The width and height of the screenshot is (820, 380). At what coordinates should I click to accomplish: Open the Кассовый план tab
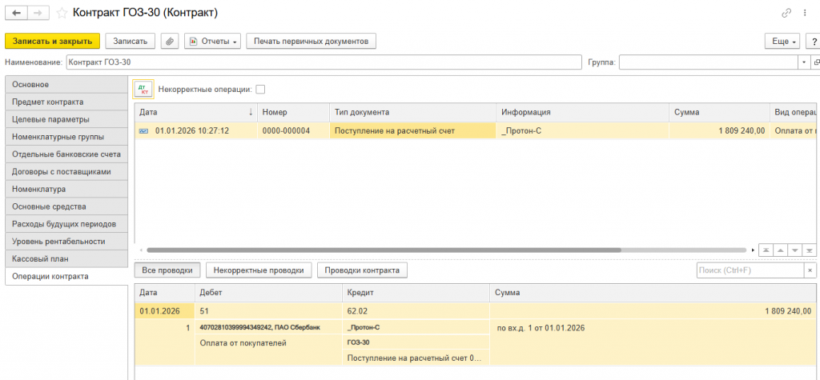point(66,258)
